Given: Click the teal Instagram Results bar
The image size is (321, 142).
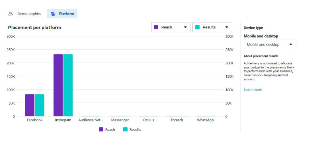Looking at the screenshot, I should [68, 85].
